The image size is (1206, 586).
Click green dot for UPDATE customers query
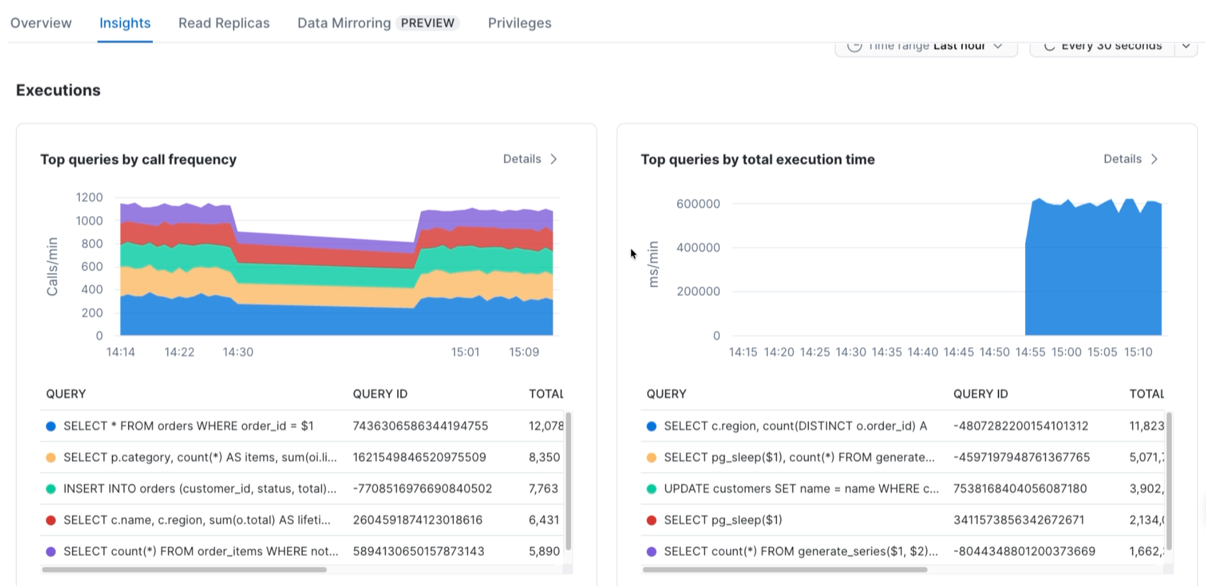pyautogui.click(x=651, y=489)
